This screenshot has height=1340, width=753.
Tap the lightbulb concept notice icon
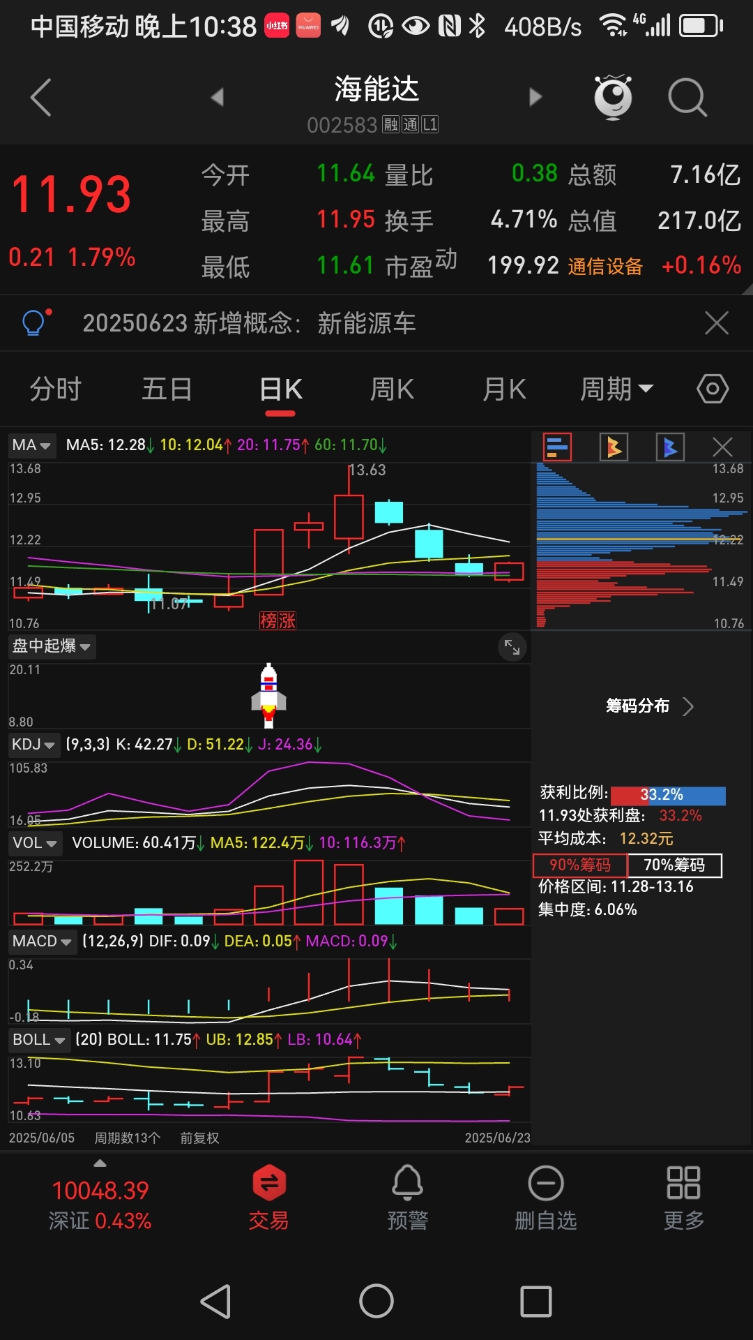coord(36,322)
